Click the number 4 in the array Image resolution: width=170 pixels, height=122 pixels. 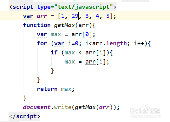pos(97,16)
